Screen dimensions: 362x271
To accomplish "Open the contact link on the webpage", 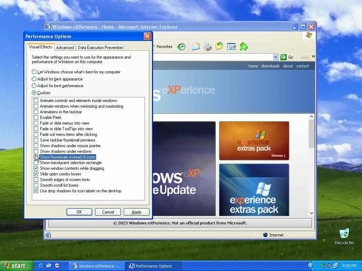I will coord(303,66).
